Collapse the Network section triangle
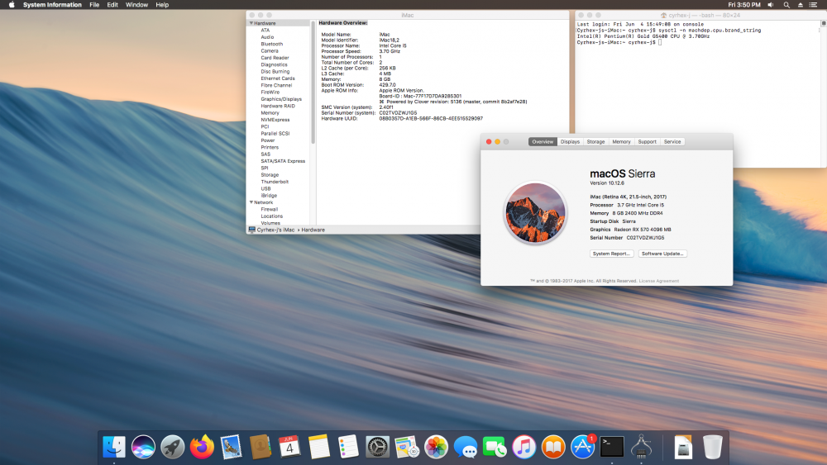 click(x=251, y=202)
